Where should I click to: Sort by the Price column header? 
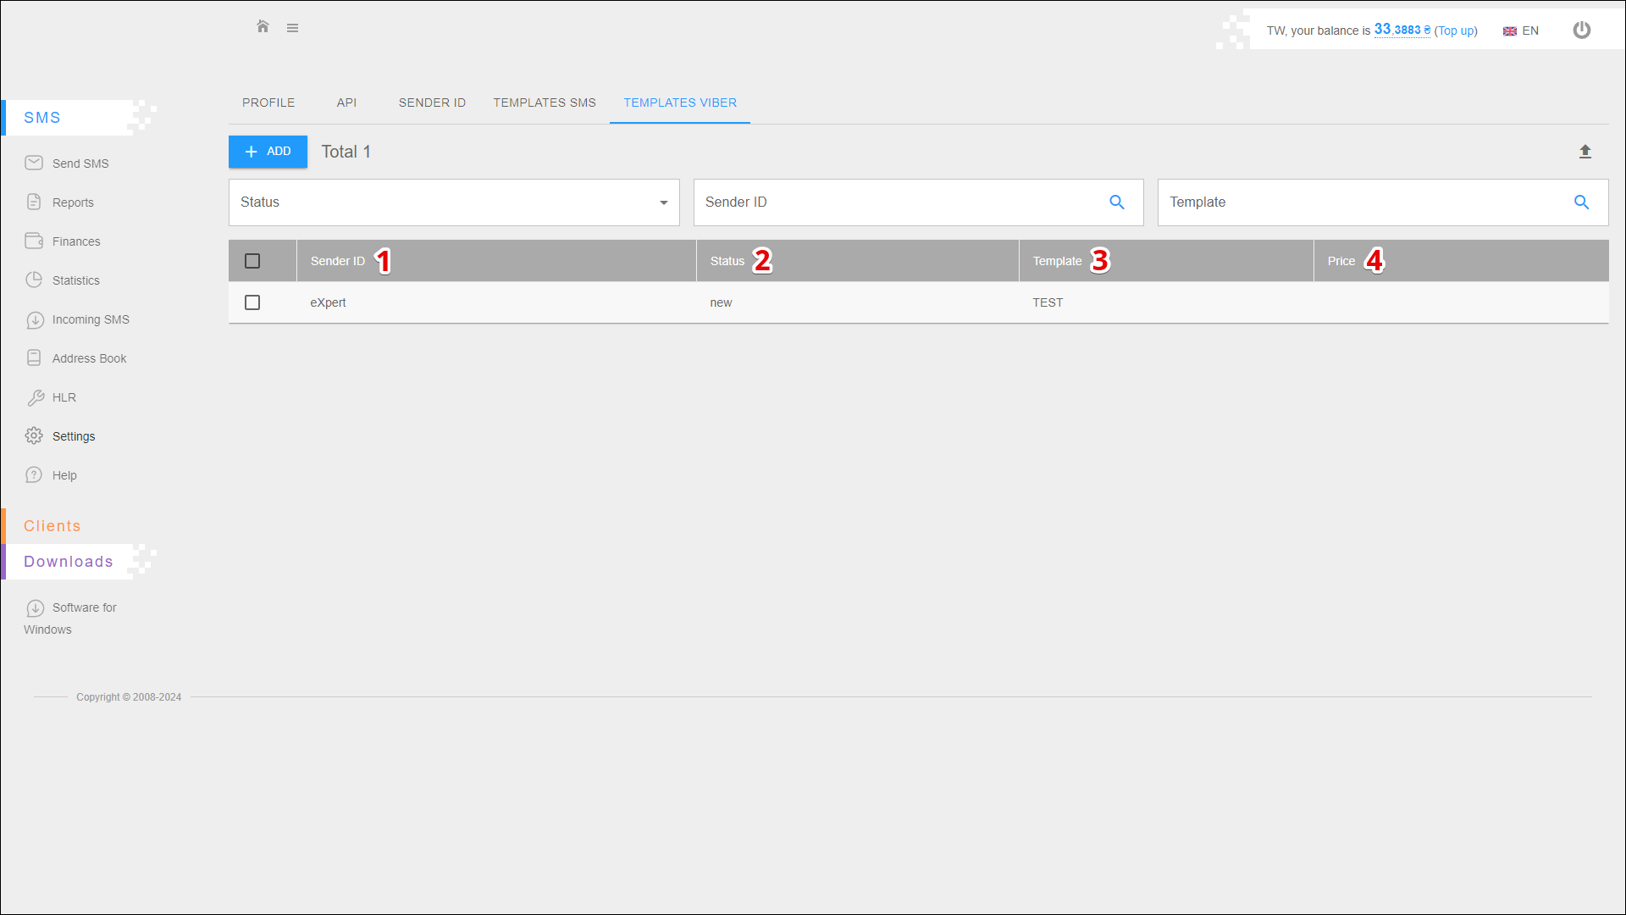(x=1341, y=261)
